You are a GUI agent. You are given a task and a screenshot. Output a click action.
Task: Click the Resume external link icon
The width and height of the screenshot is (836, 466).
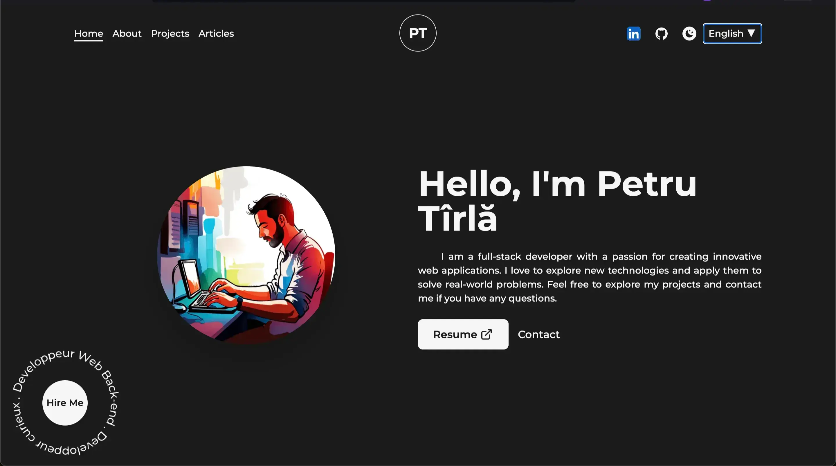click(x=487, y=334)
